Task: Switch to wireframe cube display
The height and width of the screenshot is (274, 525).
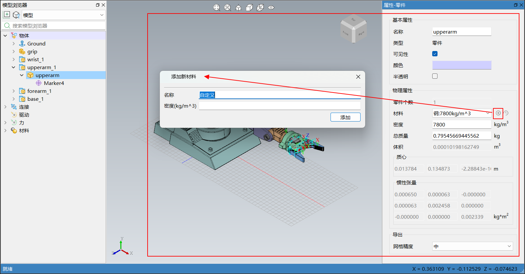Action: [260, 8]
